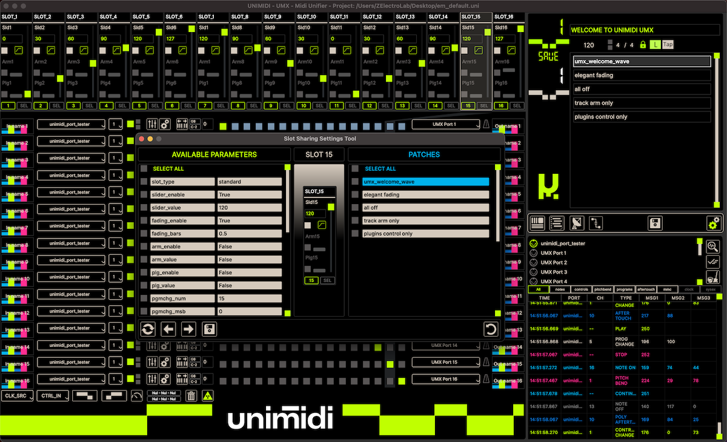The image size is (727, 442).
Task: Tick the slider_enable parameter checkbox
Action: (x=144, y=195)
